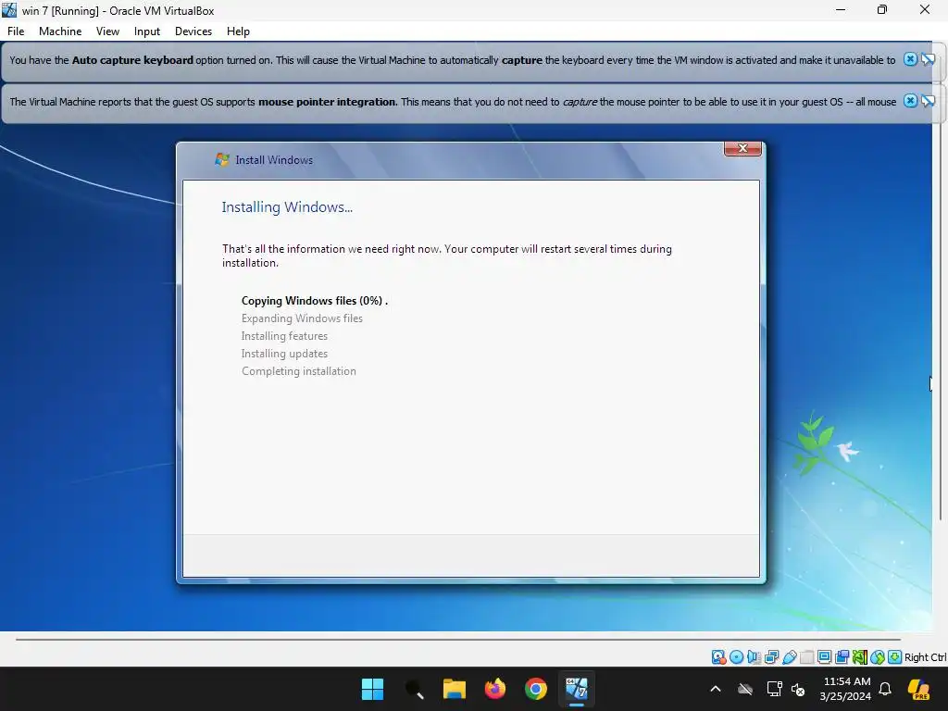
Task: Click the VM window horizontal scrollbar
Action: 457,639
